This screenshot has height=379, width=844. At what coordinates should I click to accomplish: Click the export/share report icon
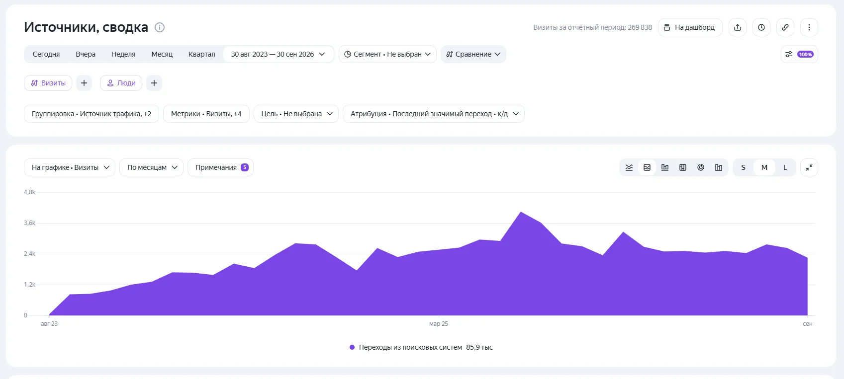click(x=738, y=27)
